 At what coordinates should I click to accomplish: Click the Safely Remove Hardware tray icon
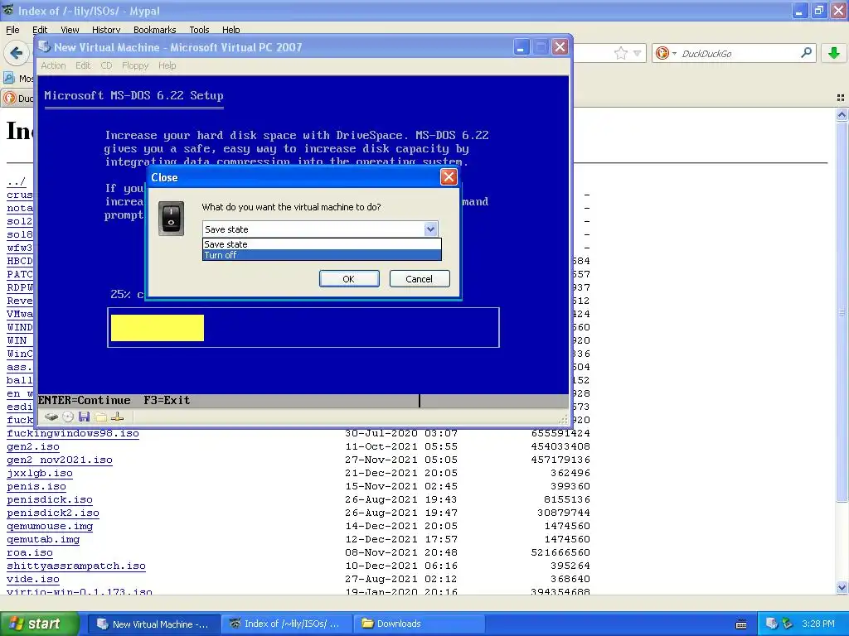(788, 624)
